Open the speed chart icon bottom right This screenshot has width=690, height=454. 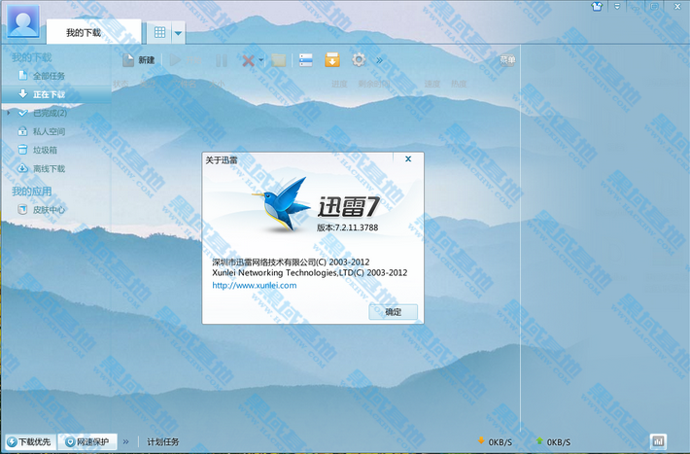click(x=658, y=441)
